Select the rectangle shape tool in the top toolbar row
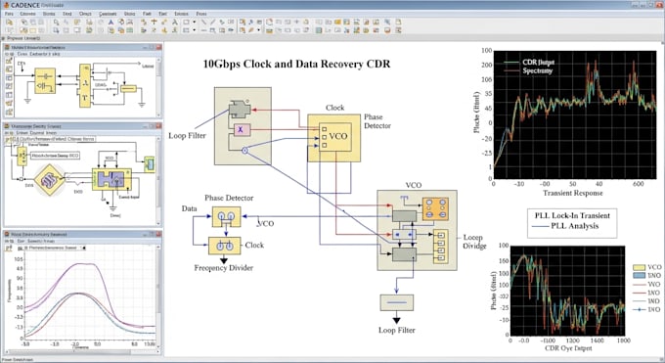 pos(186,23)
